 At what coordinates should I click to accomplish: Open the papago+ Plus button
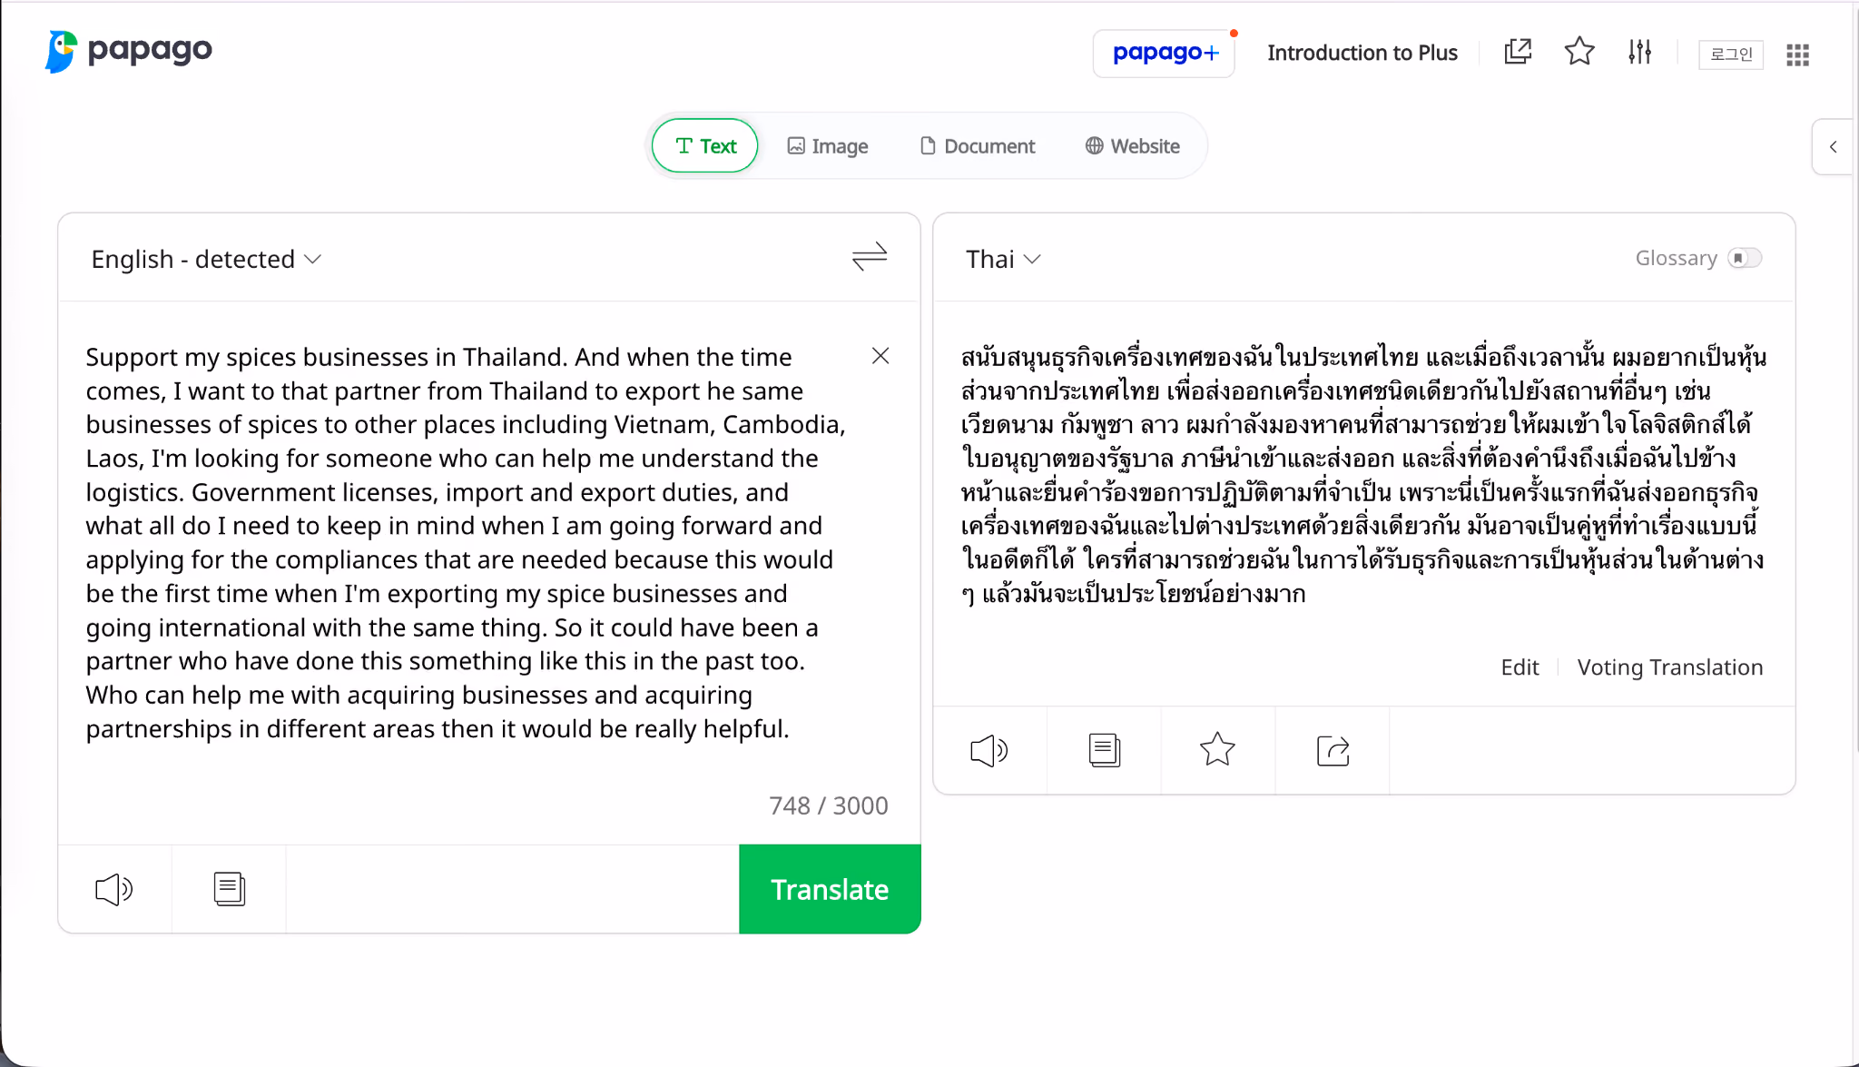[1165, 53]
